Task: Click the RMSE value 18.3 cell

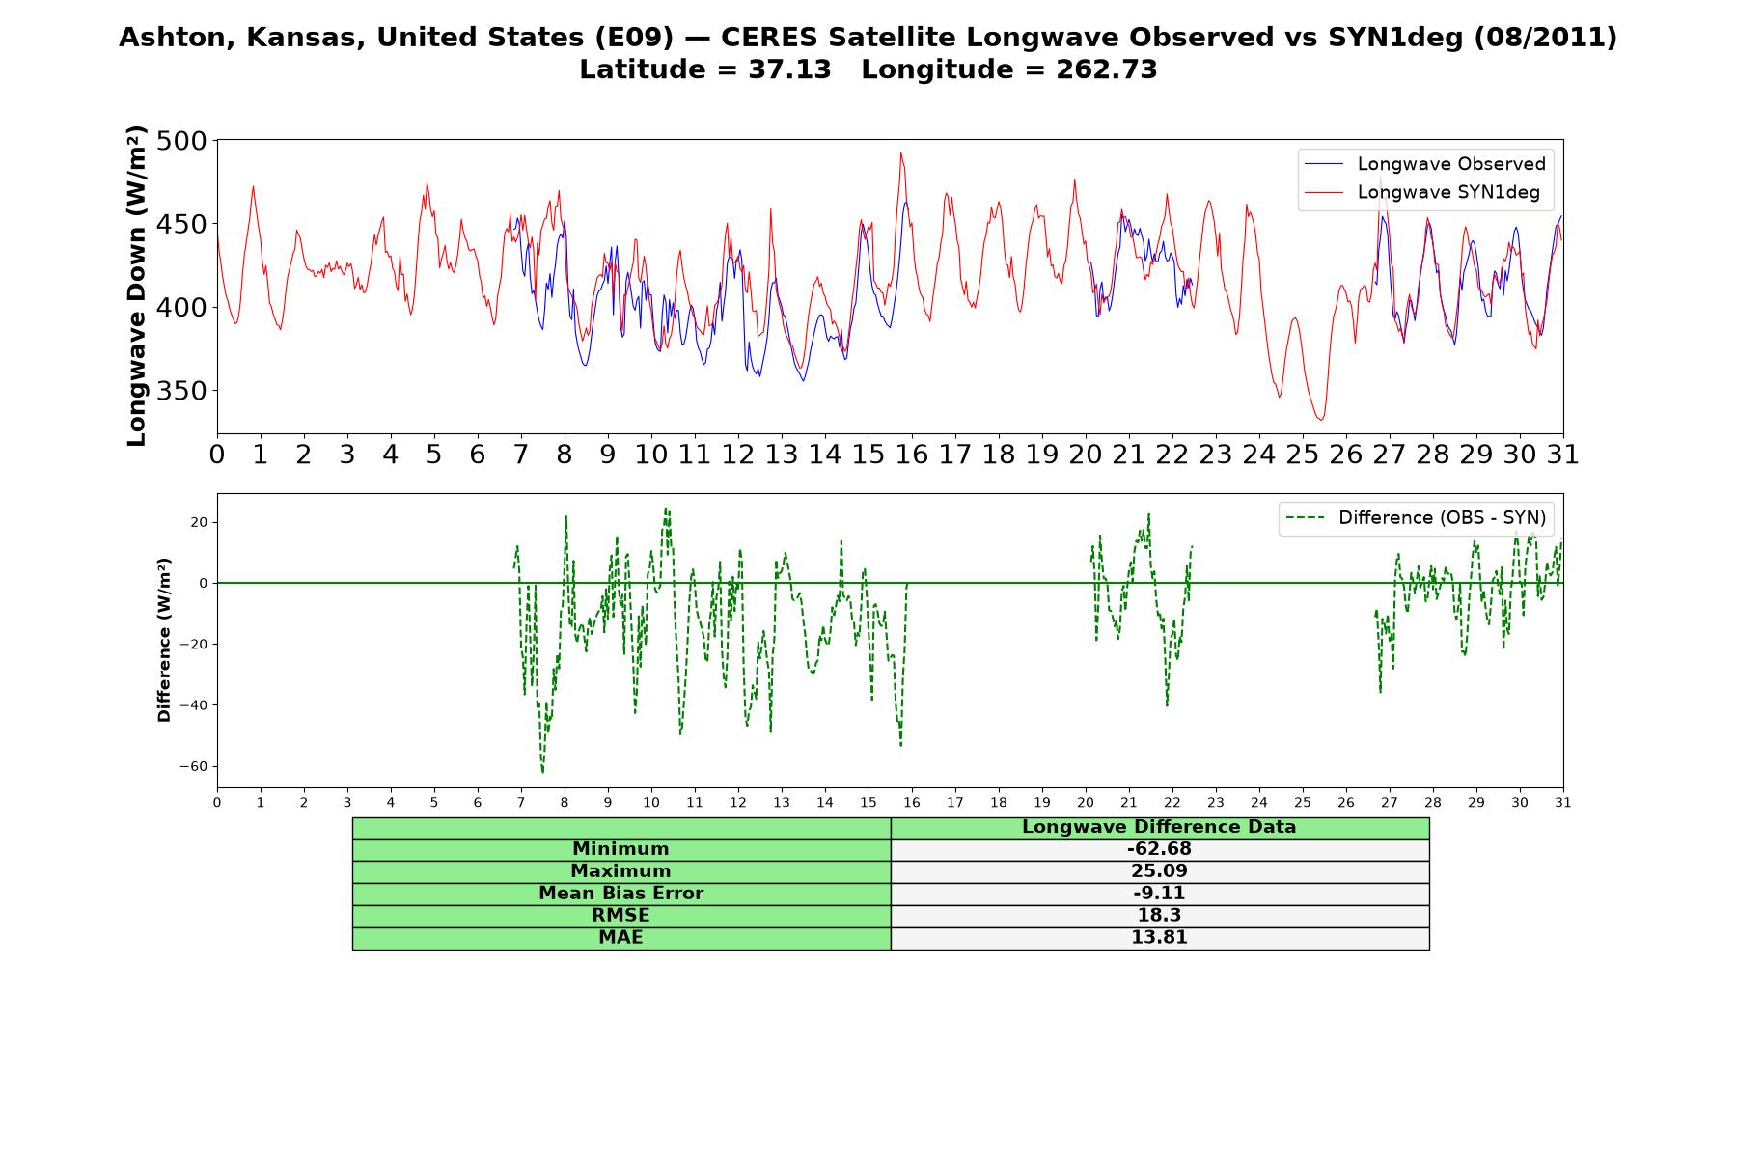Action: point(1160,916)
